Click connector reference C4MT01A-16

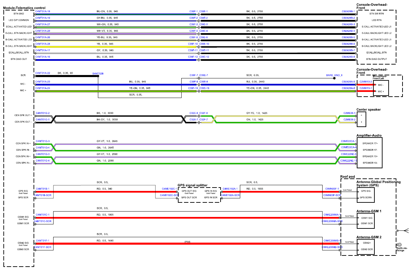click(43, 57)
